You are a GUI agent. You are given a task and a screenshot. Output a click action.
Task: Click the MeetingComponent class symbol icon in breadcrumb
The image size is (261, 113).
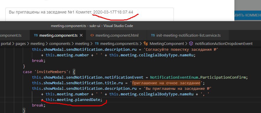pos(146,44)
